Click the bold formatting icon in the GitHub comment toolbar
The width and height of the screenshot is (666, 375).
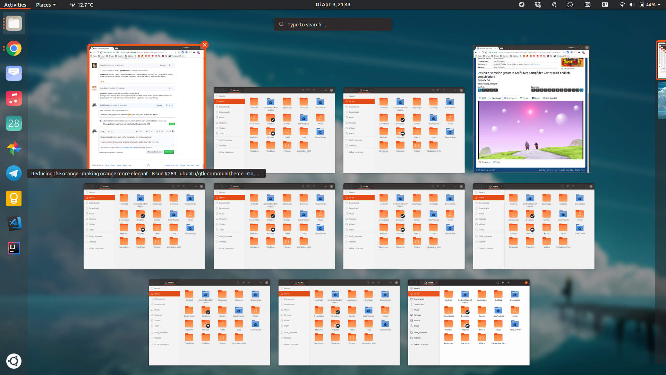tap(140, 131)
